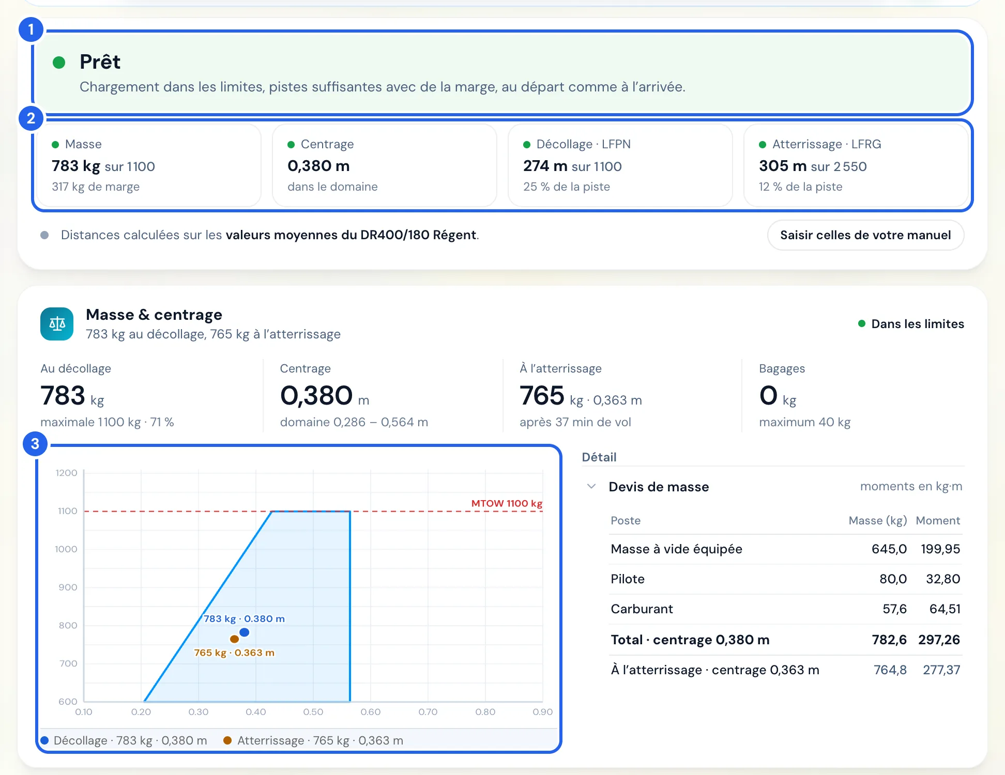Click the blue takeoff point on chart
This screenshot has height=775, width=1005.
245,632
